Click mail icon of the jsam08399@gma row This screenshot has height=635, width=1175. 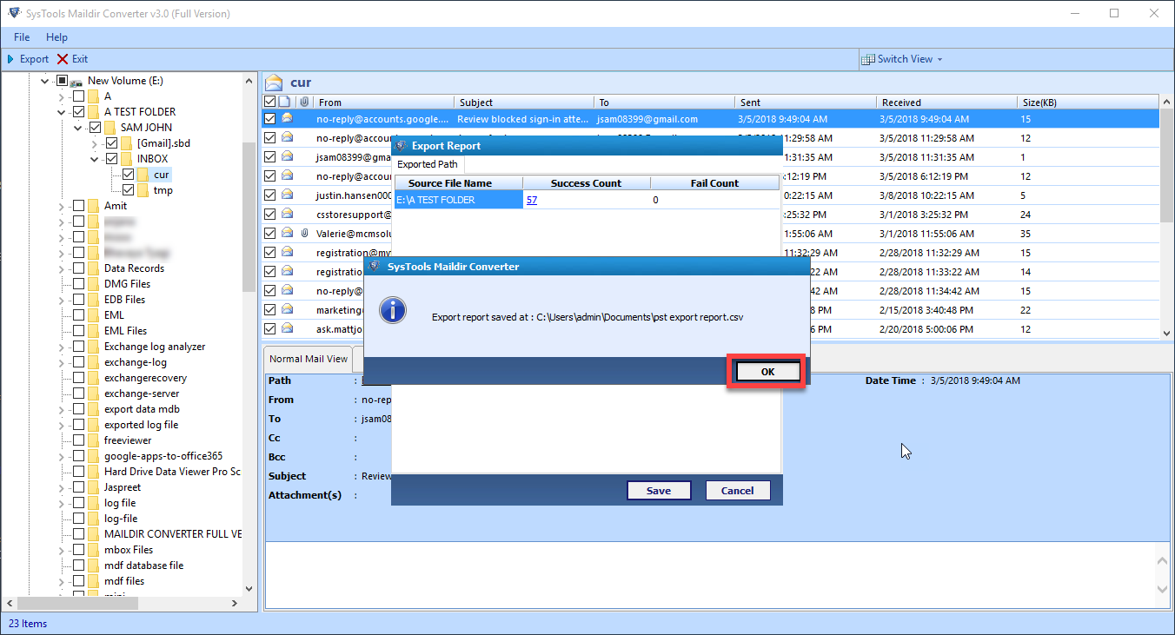[287, 156]
